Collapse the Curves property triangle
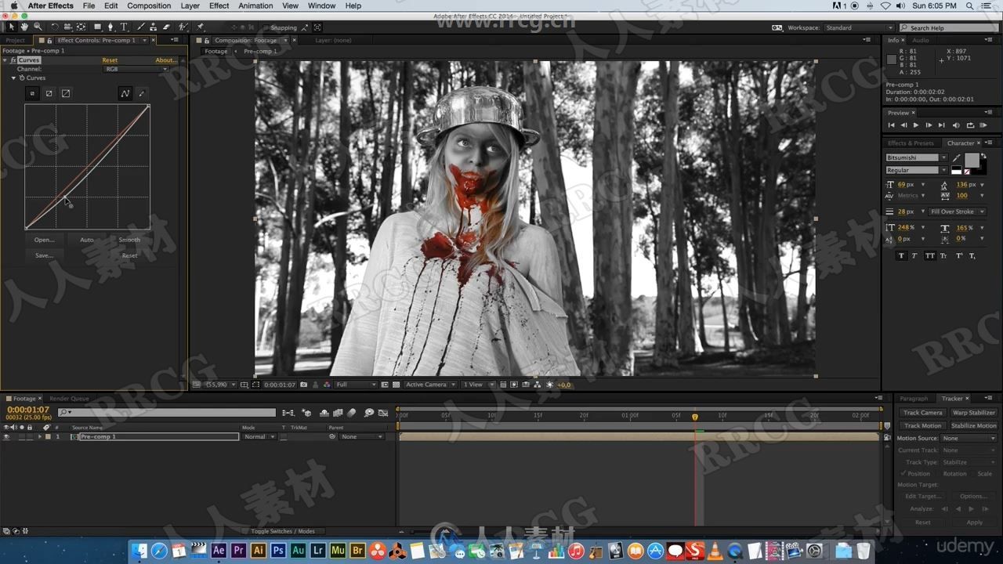Screen dimensions: 1003x564 click(13, 78)
